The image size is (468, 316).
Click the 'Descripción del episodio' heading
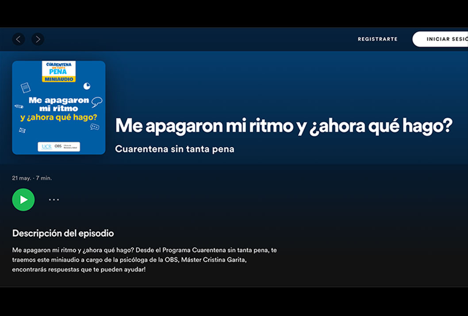pos(63,233)
